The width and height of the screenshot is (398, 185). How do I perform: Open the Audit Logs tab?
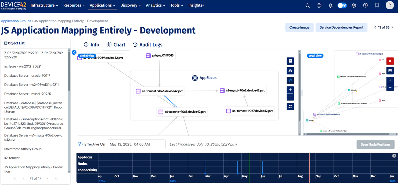[148, 45]
